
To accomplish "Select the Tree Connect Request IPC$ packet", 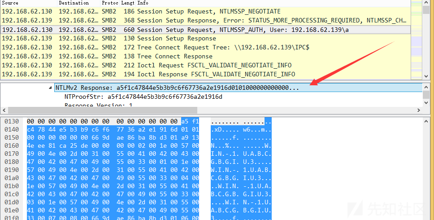I will [x=205, y=48].
